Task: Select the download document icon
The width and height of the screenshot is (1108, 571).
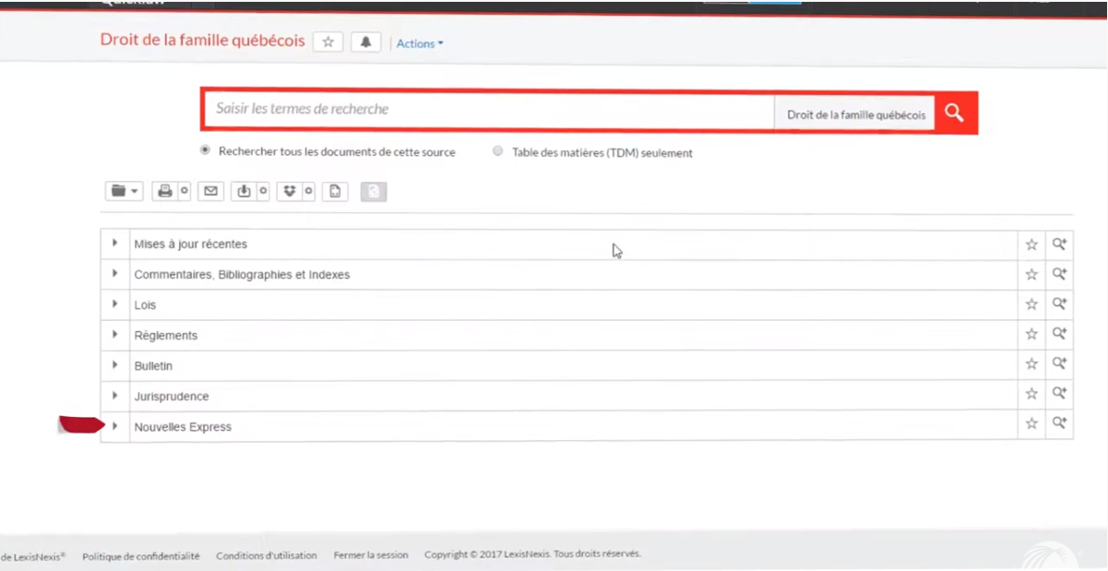Action: click(x=243, y=191)
